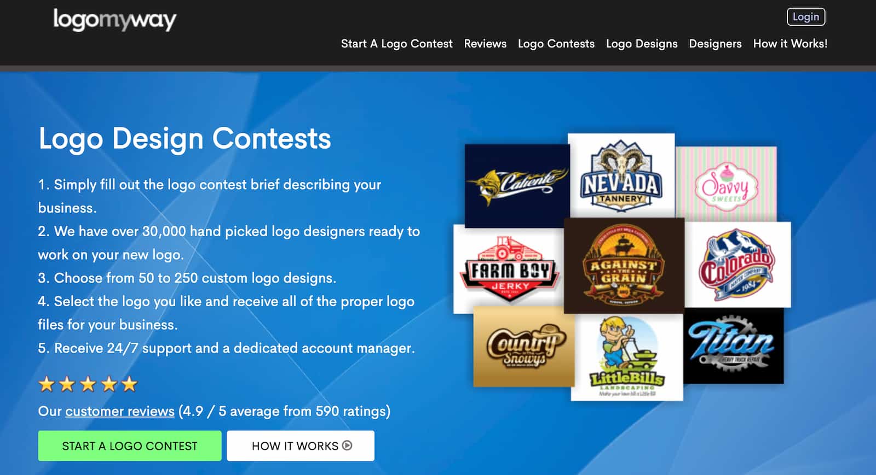
Task: Follow the customer reviews link
Action: pos(120,411)
